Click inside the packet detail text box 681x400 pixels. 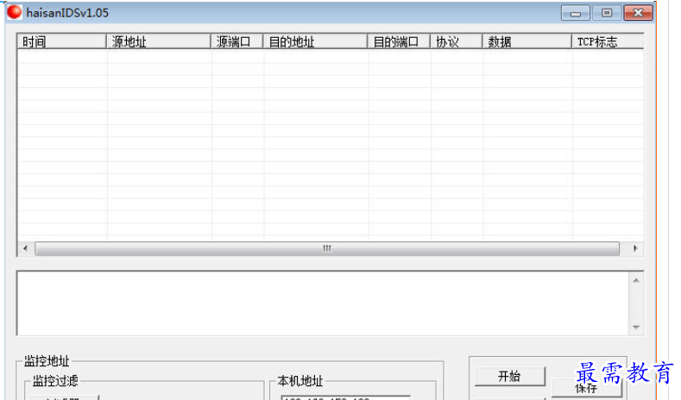coord(323,303)
